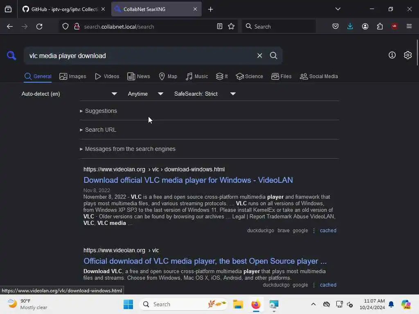Open the clock showing 11:07 AM
Viewport: 419px width, 314px height.
click(372, 304)
